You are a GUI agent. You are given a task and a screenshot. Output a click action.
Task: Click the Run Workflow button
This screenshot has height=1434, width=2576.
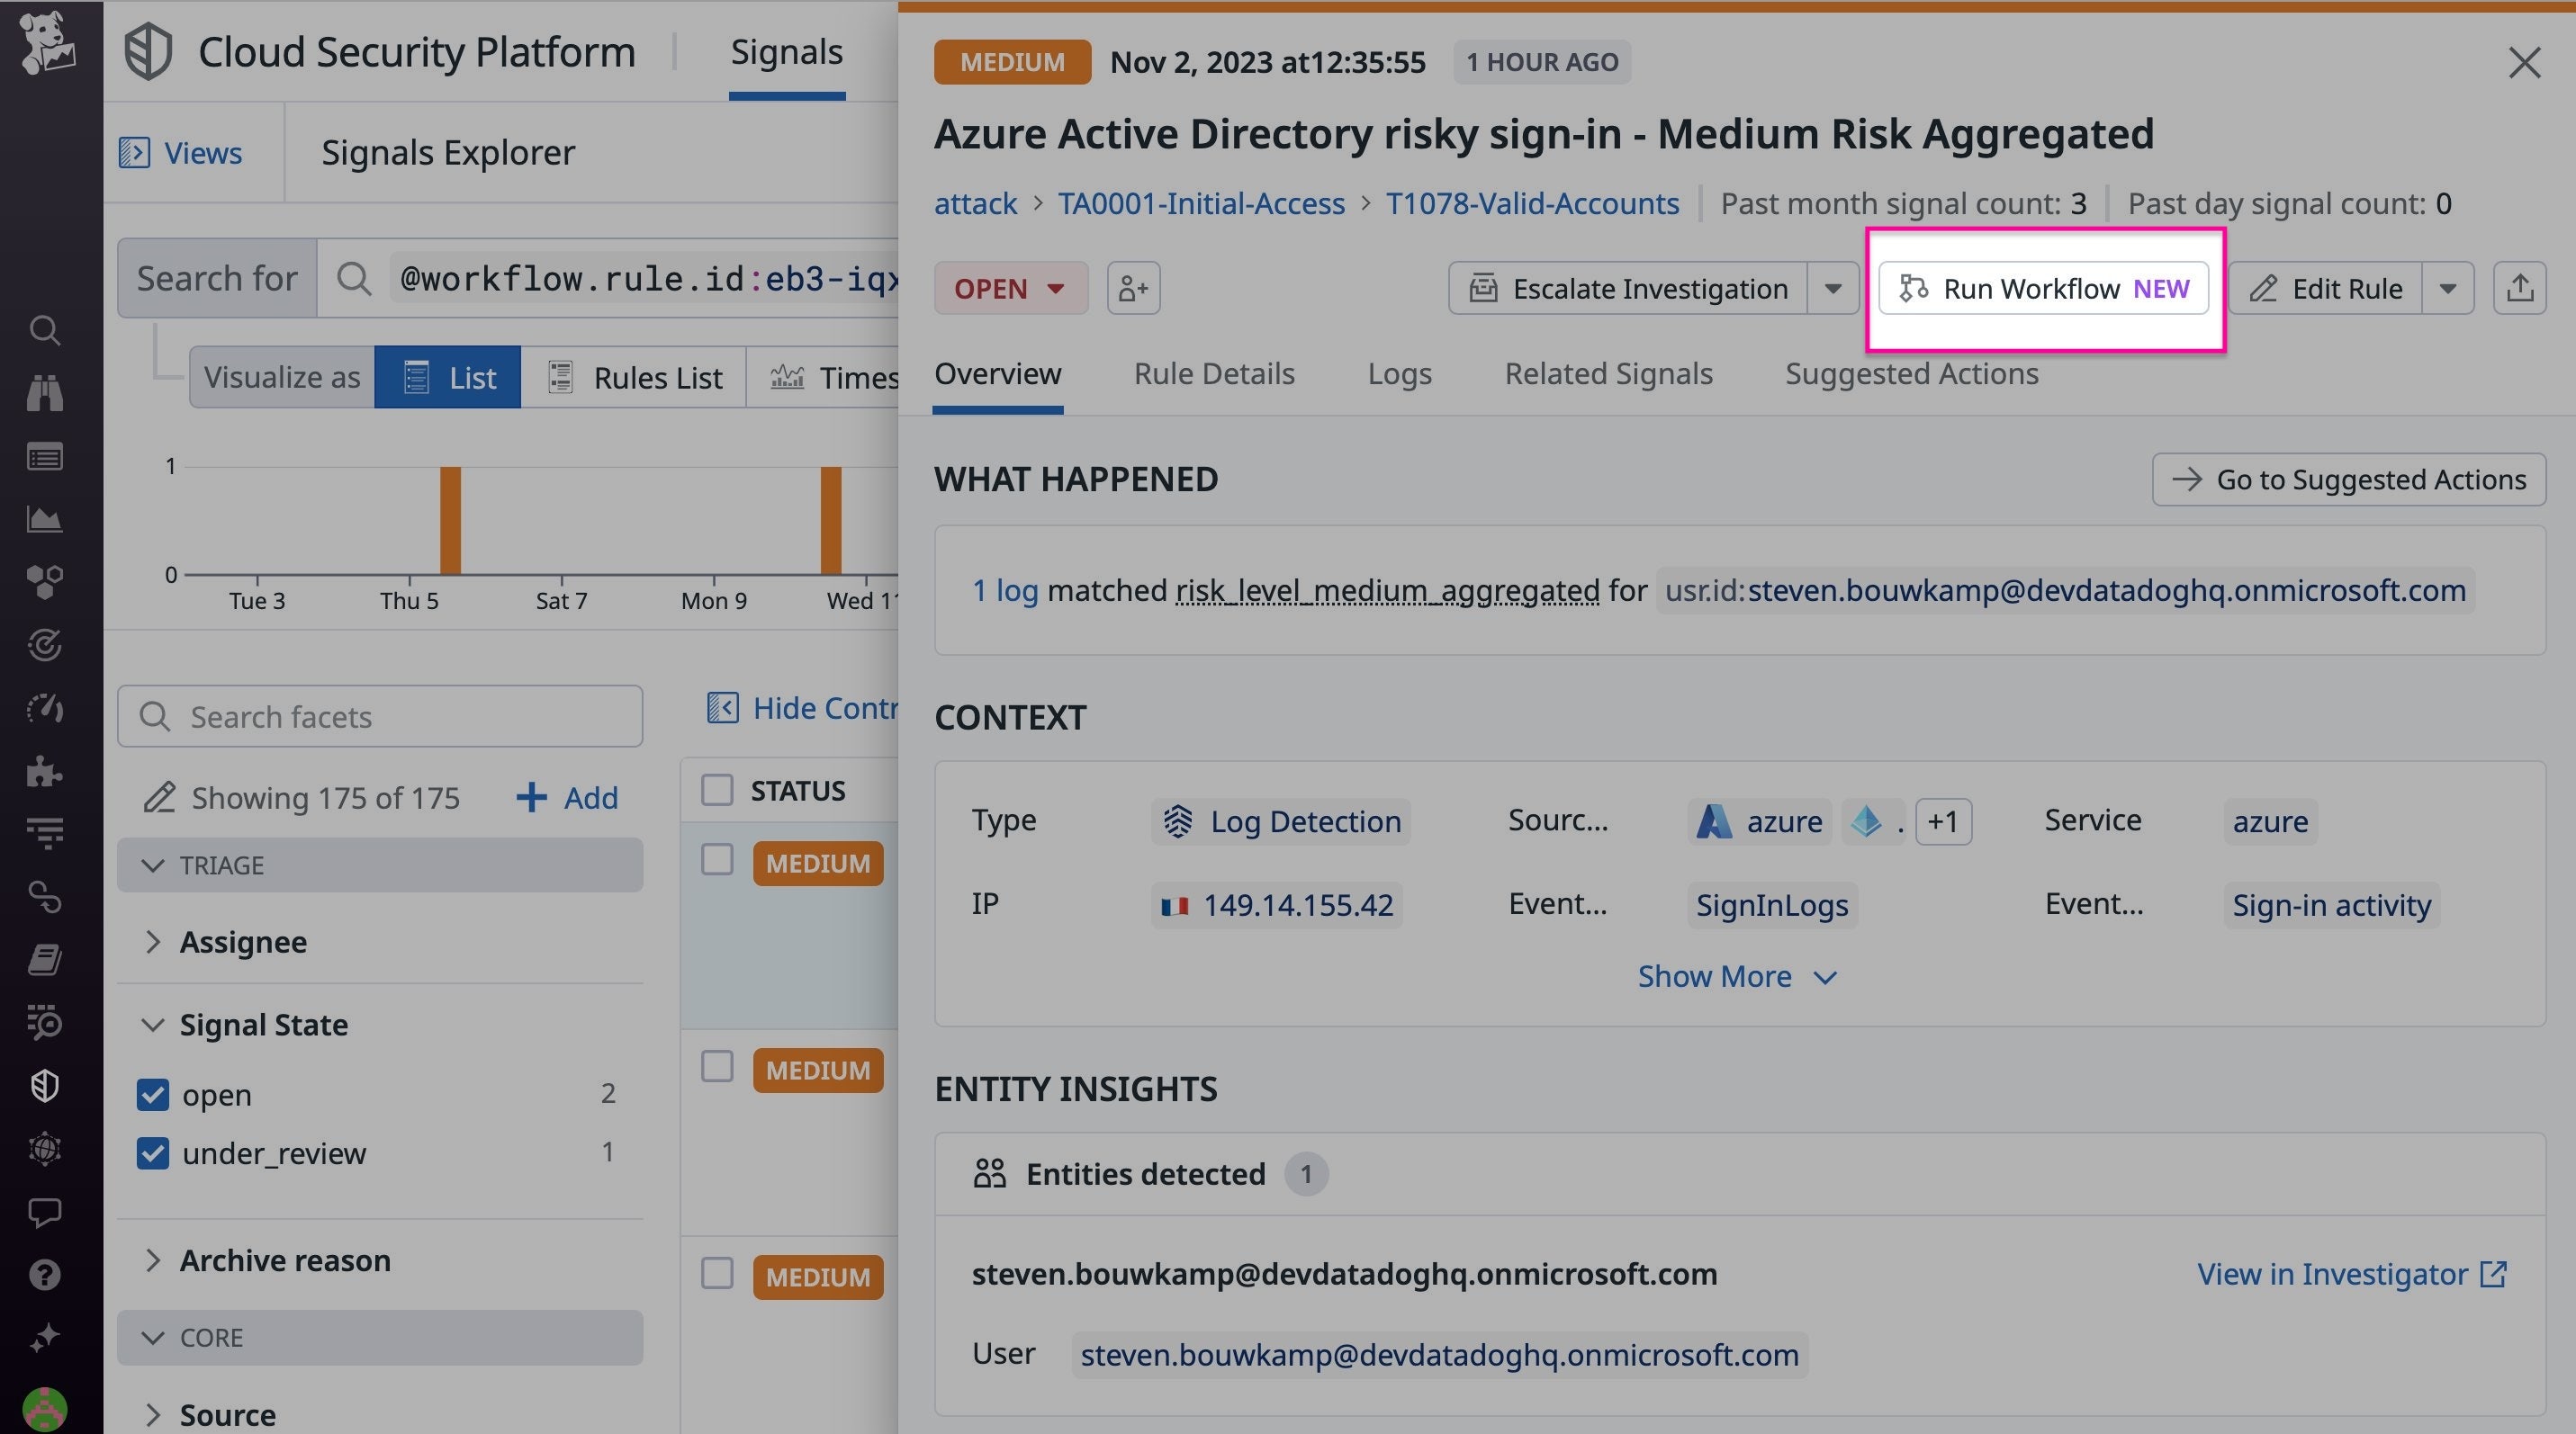tap(2042, 288)
